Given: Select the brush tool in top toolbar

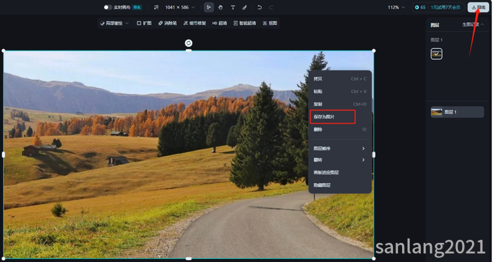Looking at the screenshot, I should pos(245,7).
